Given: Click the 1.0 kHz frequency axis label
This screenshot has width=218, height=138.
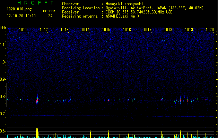Looking at the screenshot, I should coord(3,62).
